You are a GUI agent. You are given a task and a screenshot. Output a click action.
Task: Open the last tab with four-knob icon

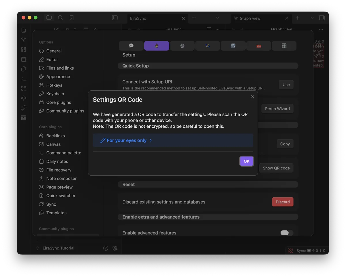[x=284, y=46]
